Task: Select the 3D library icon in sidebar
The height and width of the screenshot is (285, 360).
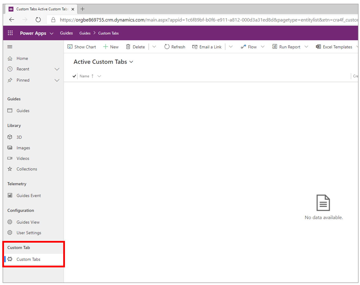Action: [x=11, y=137]
